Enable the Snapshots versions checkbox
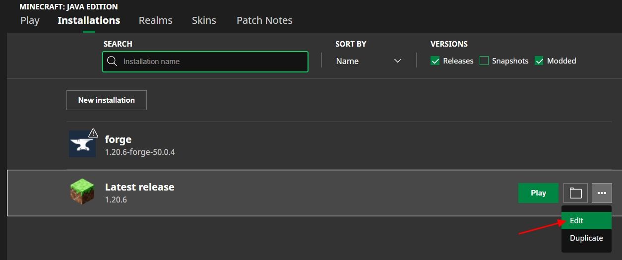This screenshot has width=622, height=260. point(484,61)
